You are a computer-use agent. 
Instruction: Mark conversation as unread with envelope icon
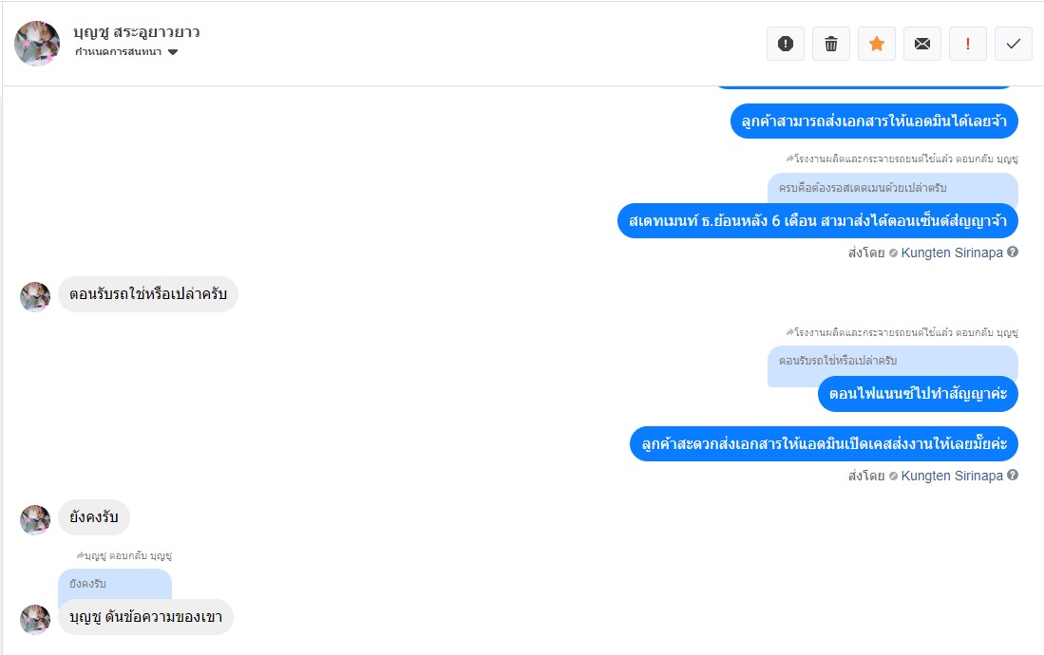click(x=922, y=44)
